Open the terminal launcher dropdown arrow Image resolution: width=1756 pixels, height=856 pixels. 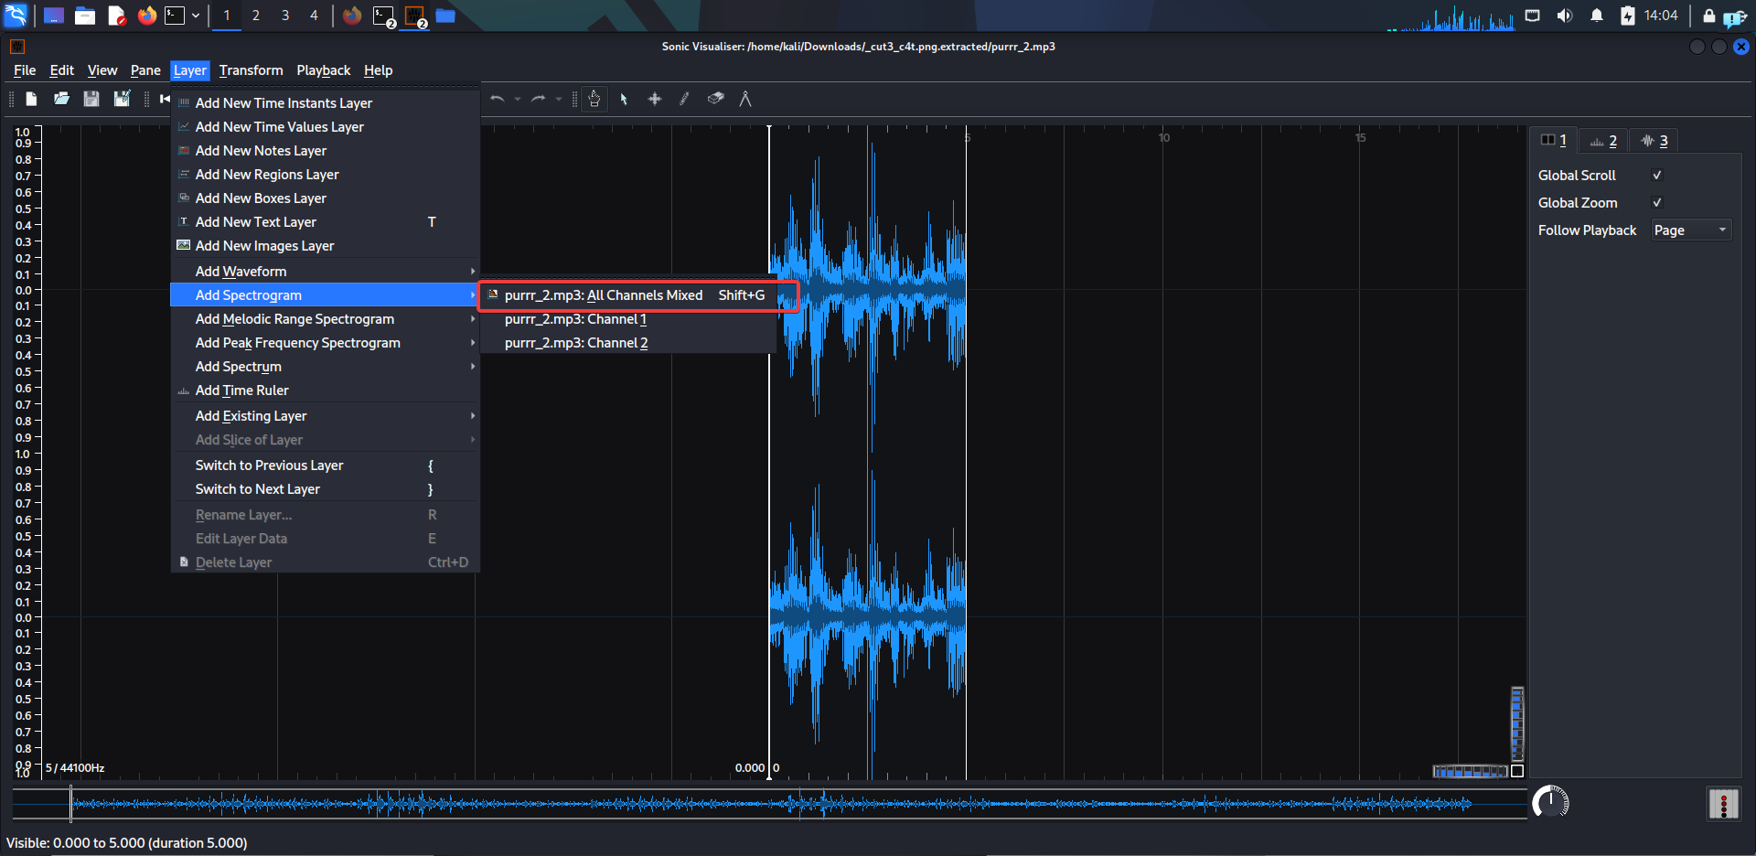(195, 16)
